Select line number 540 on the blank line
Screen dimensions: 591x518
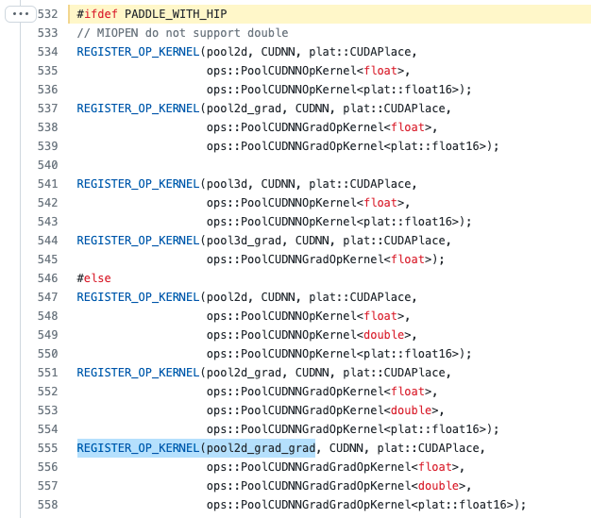click(x=47, y=165)
